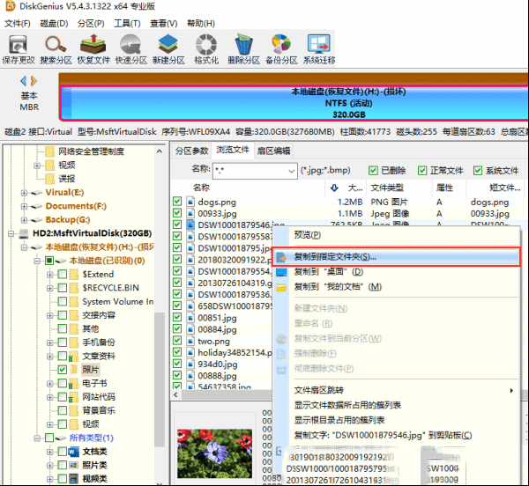Start the 系统迁移 tool
529x486 pixels.
click(x=319, y=44)
